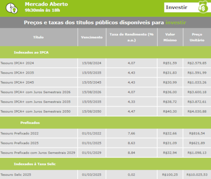Click the R$100,25 minimum value

pyautogui.click(x=170, y=175)
